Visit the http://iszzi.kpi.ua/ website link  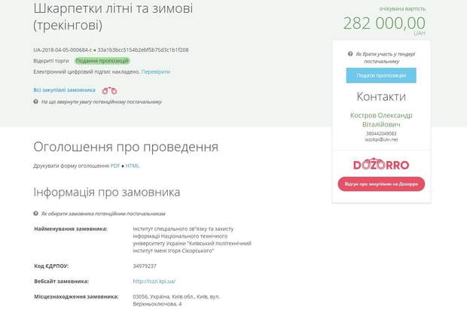[x=154, y=281]
